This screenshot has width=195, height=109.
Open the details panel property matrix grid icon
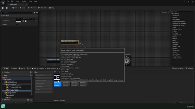34,13
